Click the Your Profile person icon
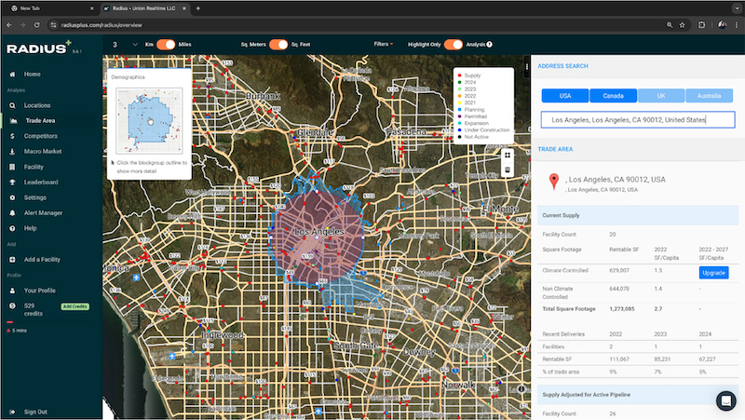Viewport: 745px width, 420px height. pyautogui.click(x=12, y=291)
